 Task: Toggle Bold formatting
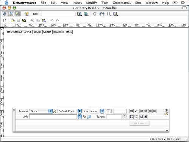[132, 111]
